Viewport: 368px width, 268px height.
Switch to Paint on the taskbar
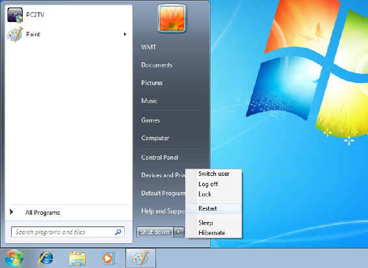point(140,258)
